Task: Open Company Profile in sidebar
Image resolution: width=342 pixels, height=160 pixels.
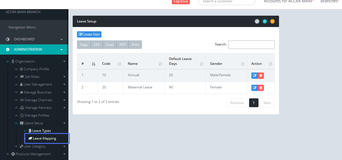Action: 36,69
